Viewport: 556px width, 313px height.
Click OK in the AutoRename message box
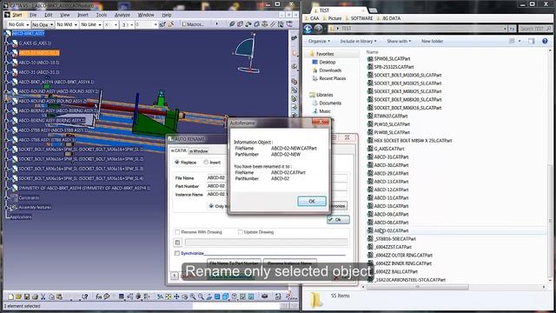[312, 201]
